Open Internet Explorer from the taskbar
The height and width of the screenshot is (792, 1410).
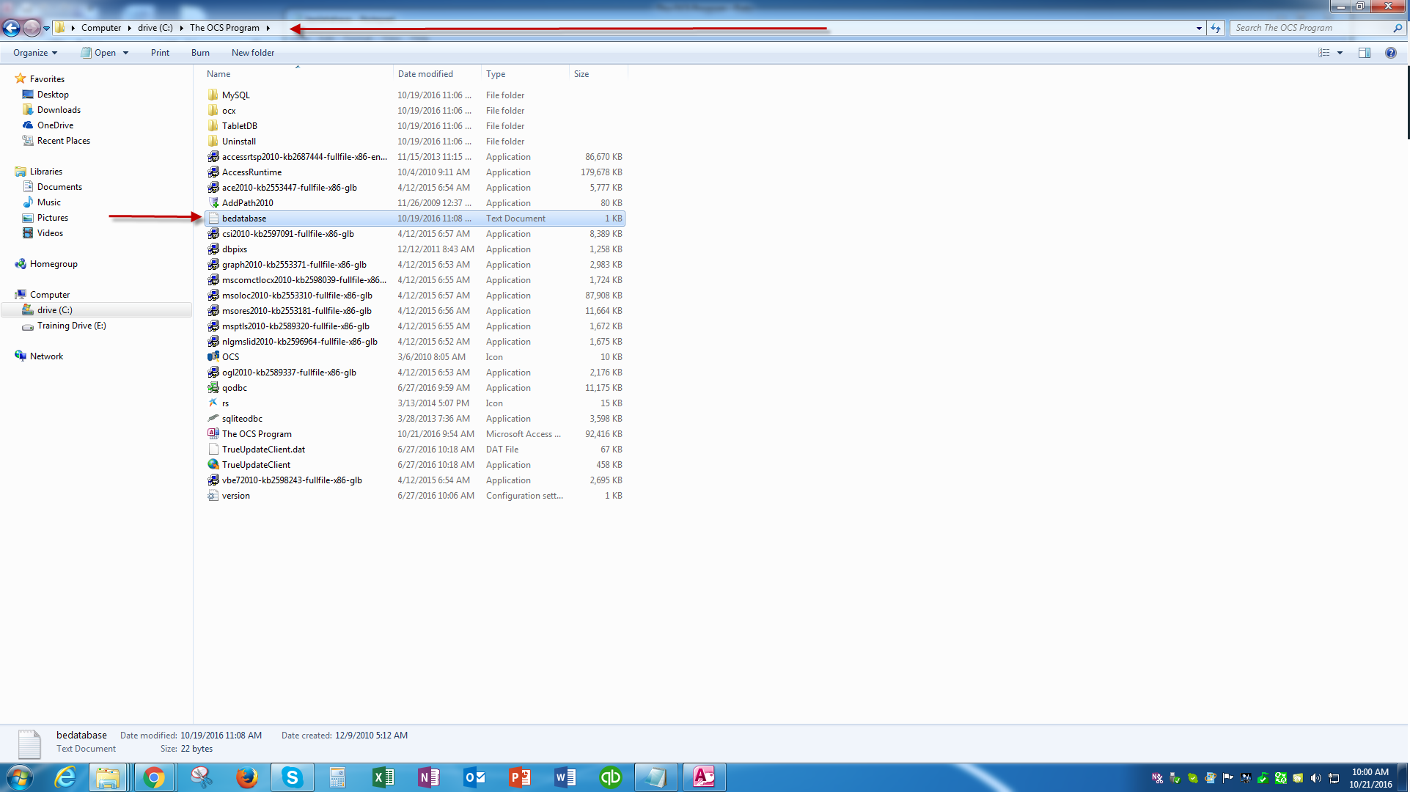pos(65,777)
